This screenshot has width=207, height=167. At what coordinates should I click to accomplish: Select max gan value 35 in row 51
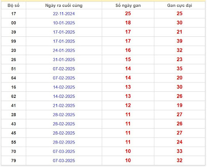[x=180, y=68]
